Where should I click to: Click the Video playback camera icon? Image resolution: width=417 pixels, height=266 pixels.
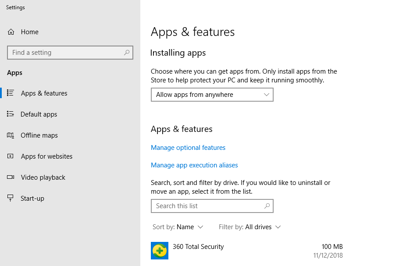coord(11,177)
